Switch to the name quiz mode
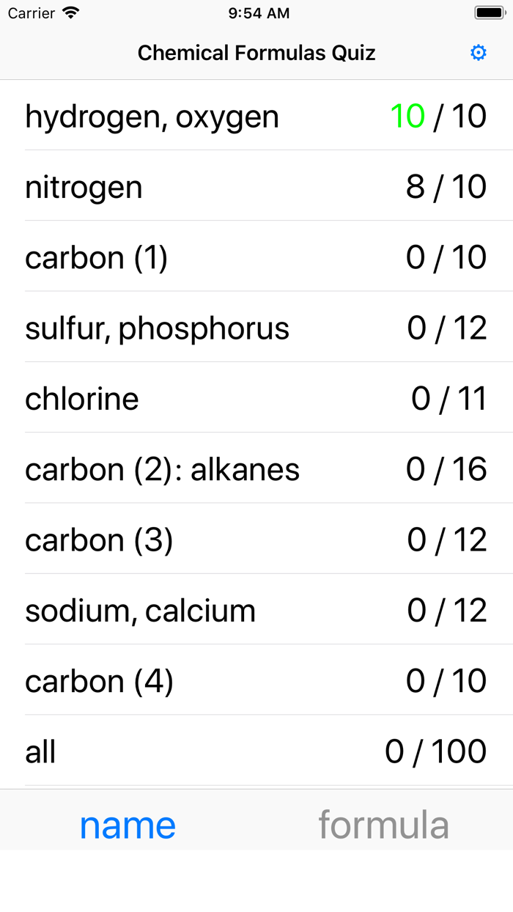This screenshot has width=513, height=912. click(x=128, y=825)
